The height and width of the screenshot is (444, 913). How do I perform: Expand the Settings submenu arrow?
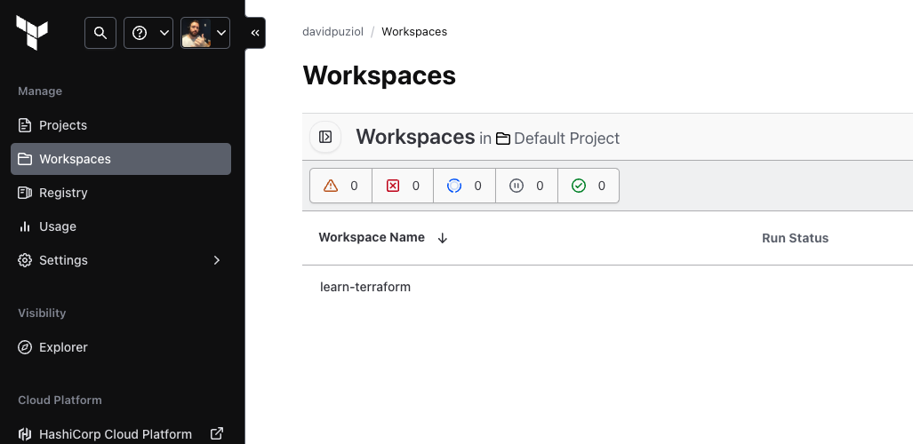point(216,260)
